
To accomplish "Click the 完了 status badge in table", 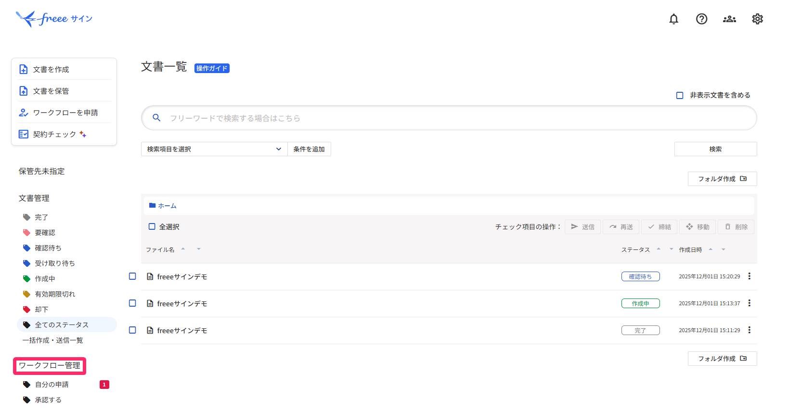I will (x=640, y=330).
